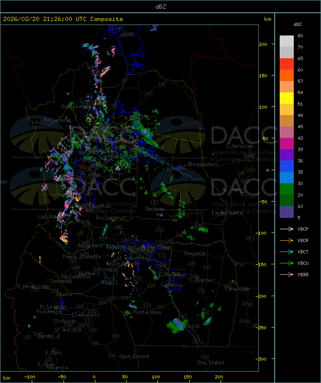The image size is (321, 383).
Task: Click the VBCR legend label
Action: pos(303,240)
